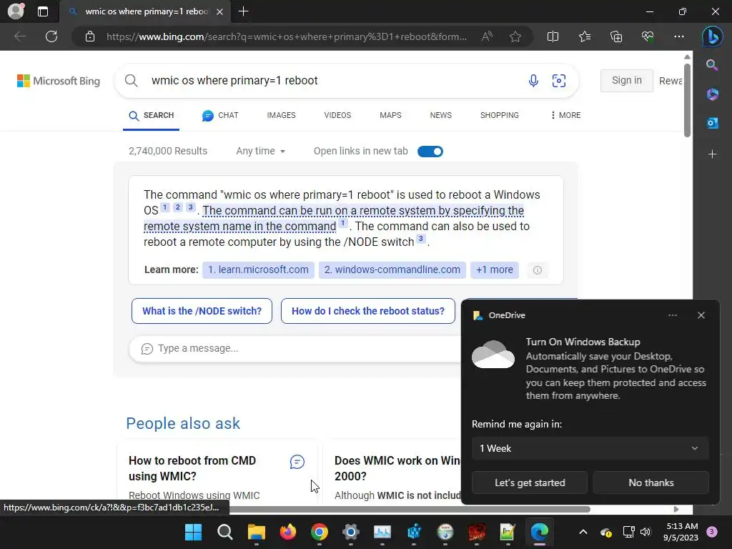Open a new browser tab
This screenshot has height=549, width=732.
tap(243, 11)
